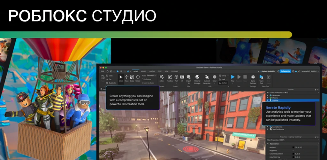Open the Group options dropdown arrow
Viewport: 327px width, 160px height.
[228, 76]
